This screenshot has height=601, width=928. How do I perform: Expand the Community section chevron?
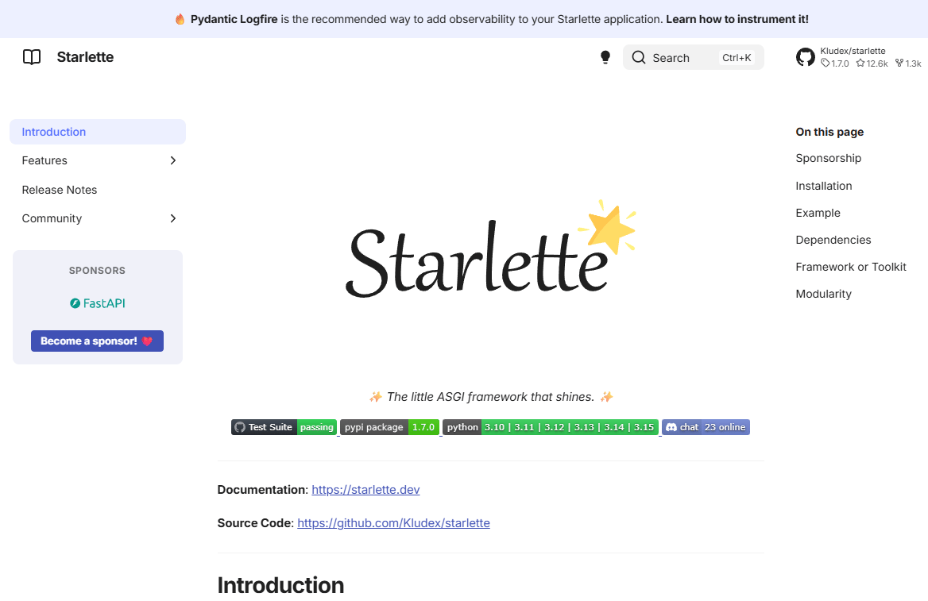pyautogui.click(x=173, y=218)
